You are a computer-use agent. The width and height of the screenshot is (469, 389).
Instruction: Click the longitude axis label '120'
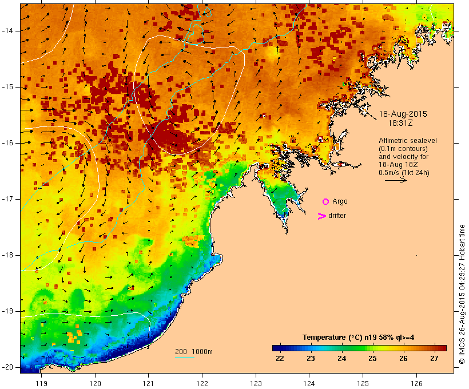coord(95,383)
